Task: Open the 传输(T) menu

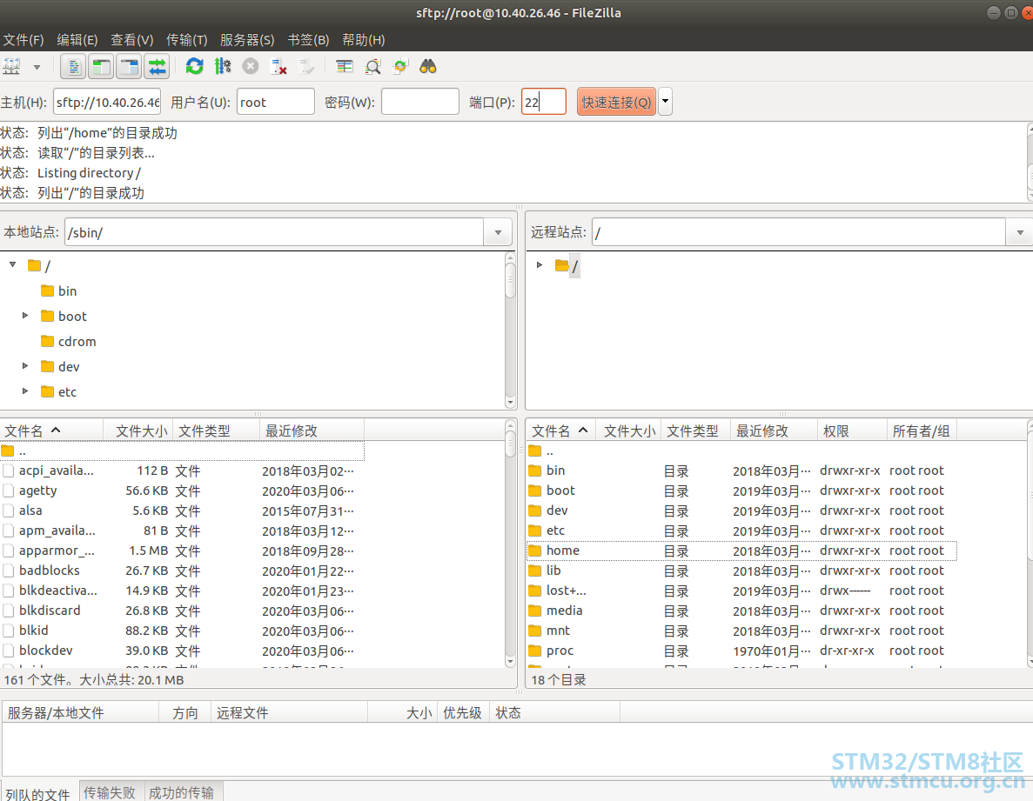Action: click(186, 40)
